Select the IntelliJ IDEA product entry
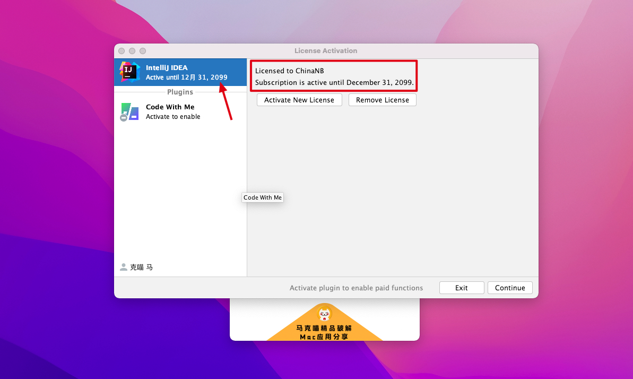The image size is (633, 379). pyautogui.click(x=180, y=72)
